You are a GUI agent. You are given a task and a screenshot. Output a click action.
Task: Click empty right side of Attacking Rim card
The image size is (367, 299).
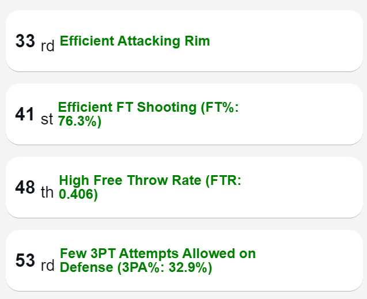(300, 41)
